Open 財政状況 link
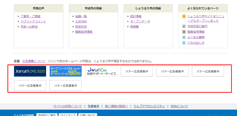 point(81,27)
